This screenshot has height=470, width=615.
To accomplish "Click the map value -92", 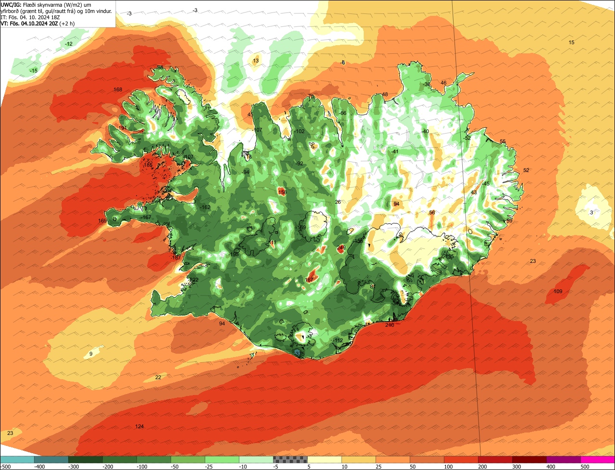I will tap(300, 163).
